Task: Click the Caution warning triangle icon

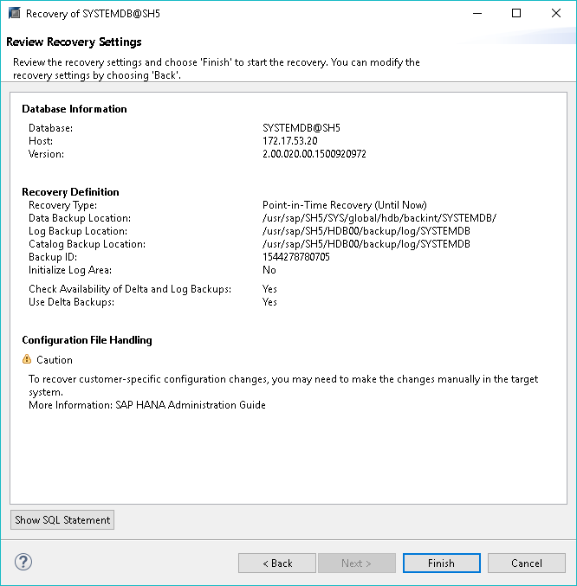Action: [x=27, y=360]
